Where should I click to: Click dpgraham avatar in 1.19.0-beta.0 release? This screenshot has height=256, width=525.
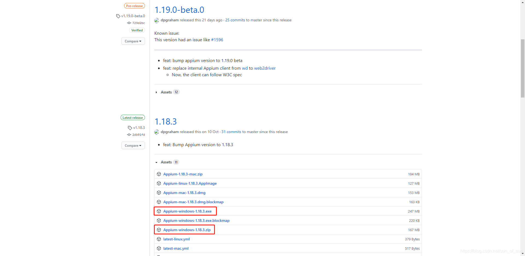click(157, 20)
